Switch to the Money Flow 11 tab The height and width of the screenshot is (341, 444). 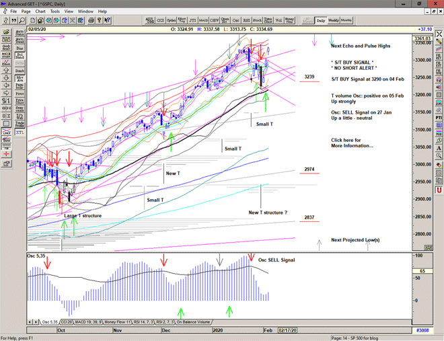click(x=118, y=322)
